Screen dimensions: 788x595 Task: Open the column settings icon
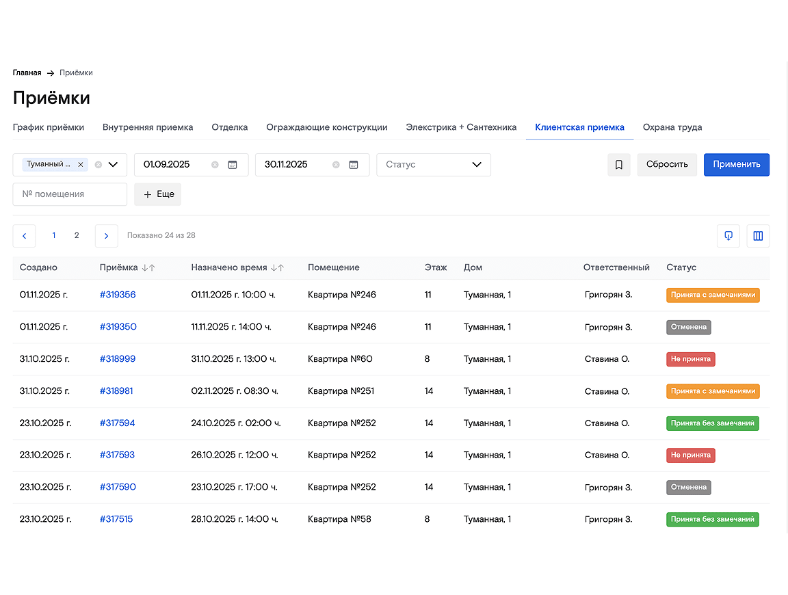pos(758,236)
